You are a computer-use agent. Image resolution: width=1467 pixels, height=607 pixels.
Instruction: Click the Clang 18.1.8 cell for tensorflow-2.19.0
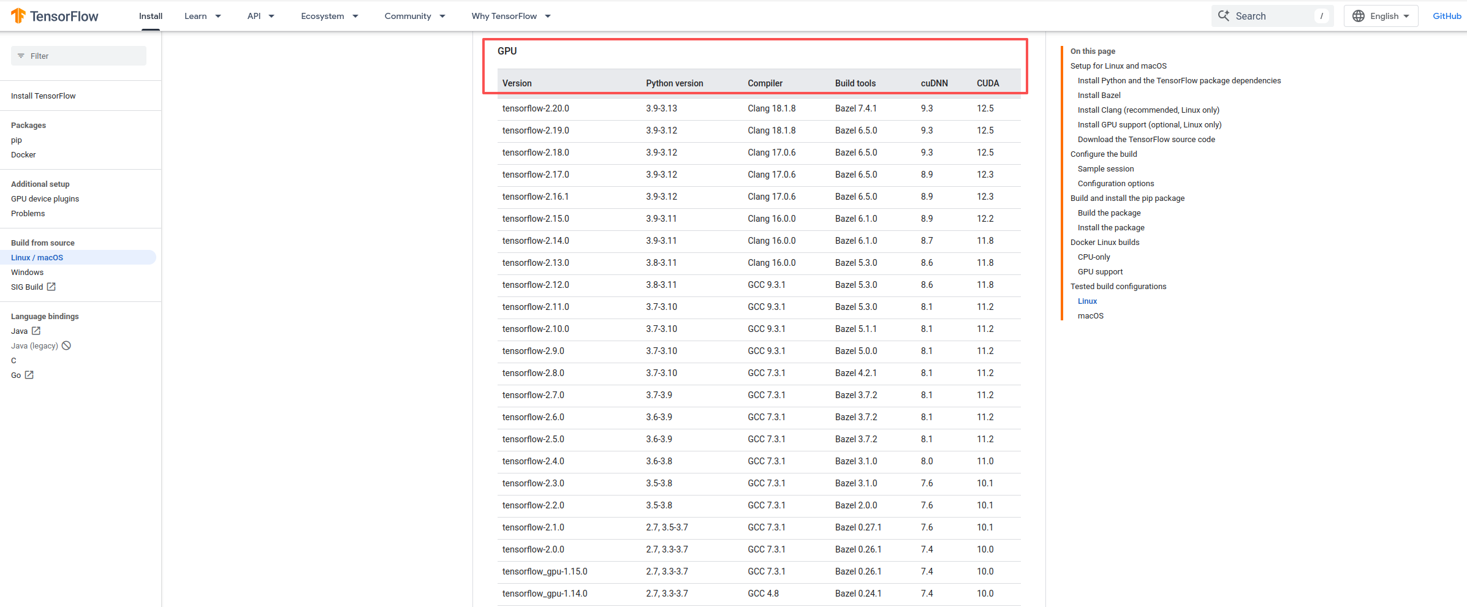[x=771, y=130]
